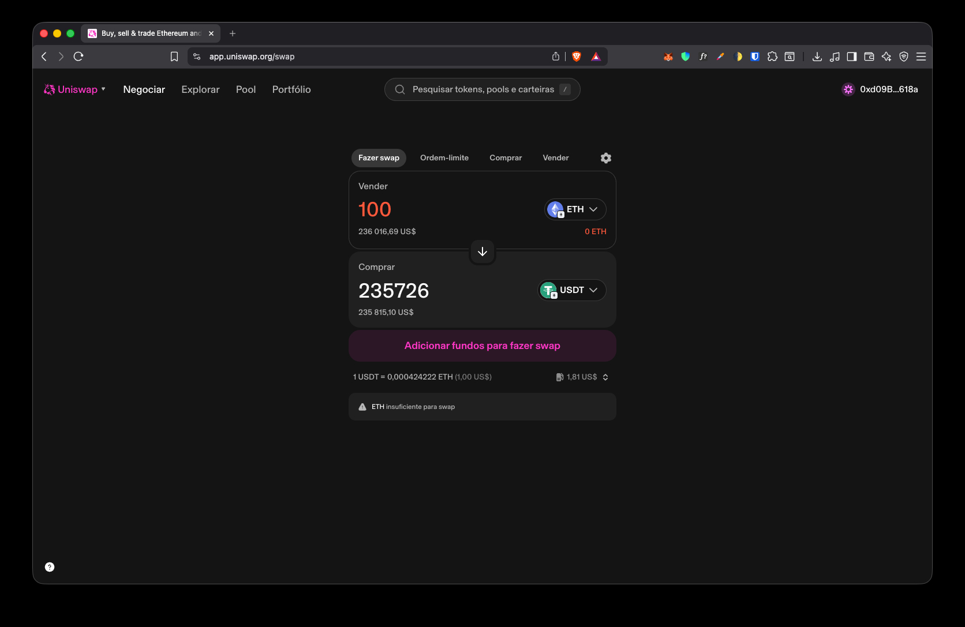
Task: Open the tab search icon in toolbar
Action: (x=790, y=57)
